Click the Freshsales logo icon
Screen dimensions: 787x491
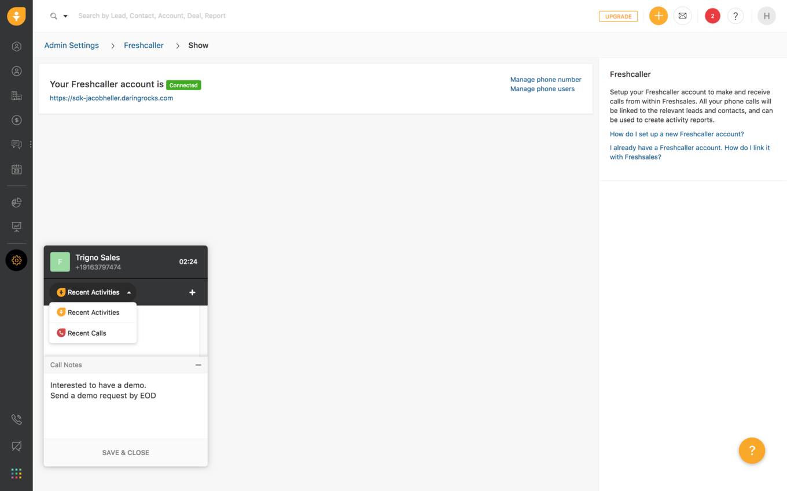[x=16, y=16]
